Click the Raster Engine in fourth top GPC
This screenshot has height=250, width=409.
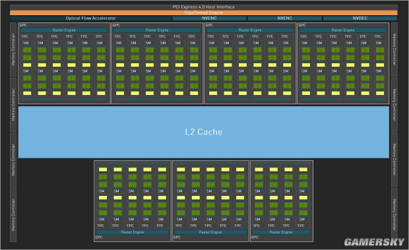point(343,30)
